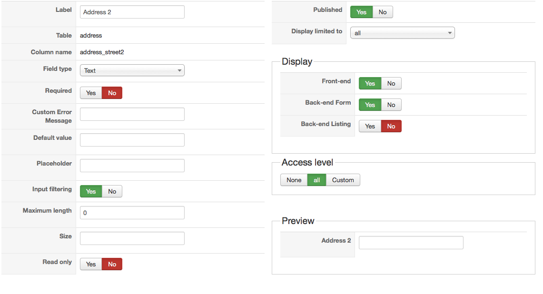Focus the Maximum length field
Viewport: 543px width, 294px height.
(132, 213)
